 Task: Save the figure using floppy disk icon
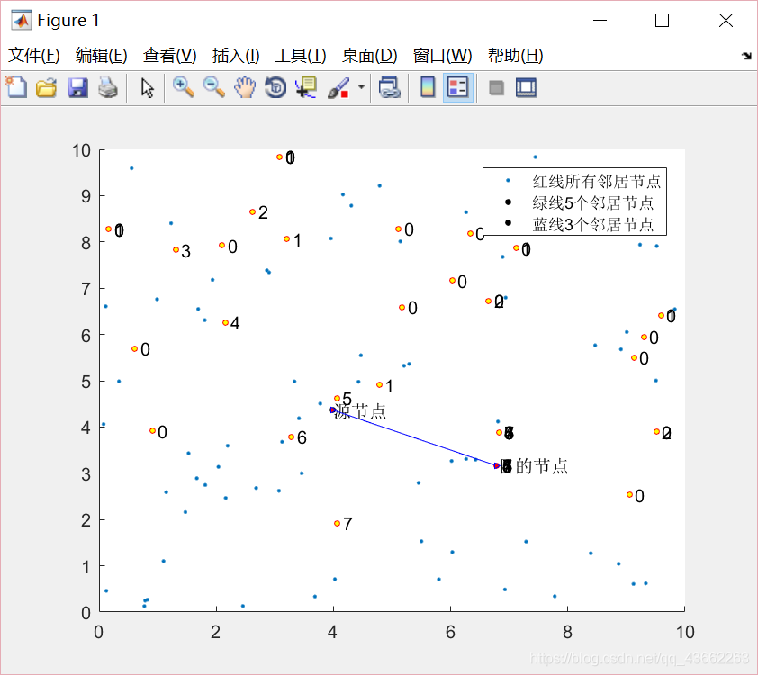pos(77,88)
